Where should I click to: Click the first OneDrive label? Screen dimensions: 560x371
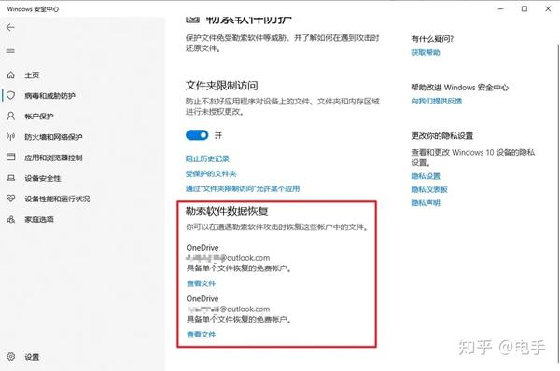click(x=203, y=248)
